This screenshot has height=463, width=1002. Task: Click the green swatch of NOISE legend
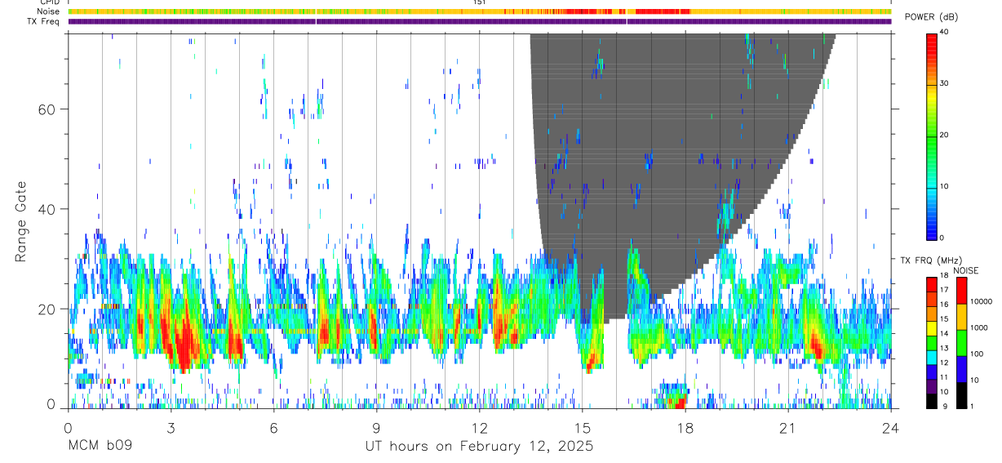coord(960,343)
